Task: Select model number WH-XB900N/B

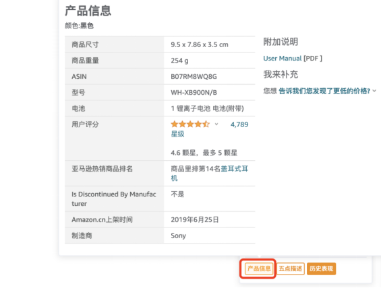Action: [x=194, y=93]
